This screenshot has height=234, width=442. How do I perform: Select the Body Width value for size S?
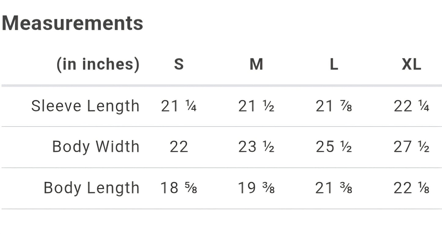179,147
